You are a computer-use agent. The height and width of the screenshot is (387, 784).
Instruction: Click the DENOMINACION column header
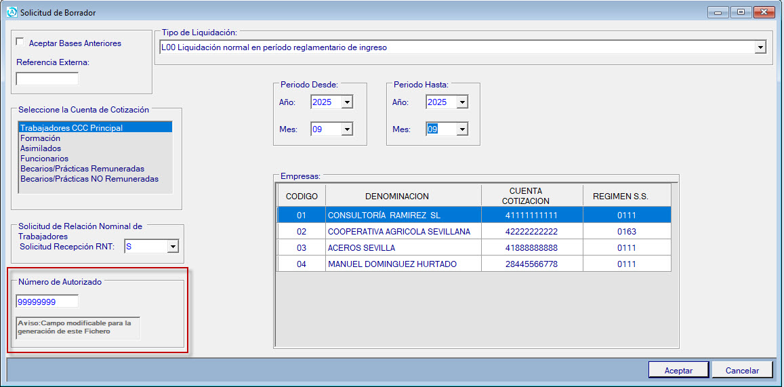397,196
